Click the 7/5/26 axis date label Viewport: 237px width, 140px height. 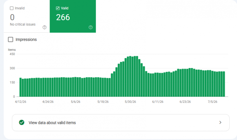click(x=213, y=102)
